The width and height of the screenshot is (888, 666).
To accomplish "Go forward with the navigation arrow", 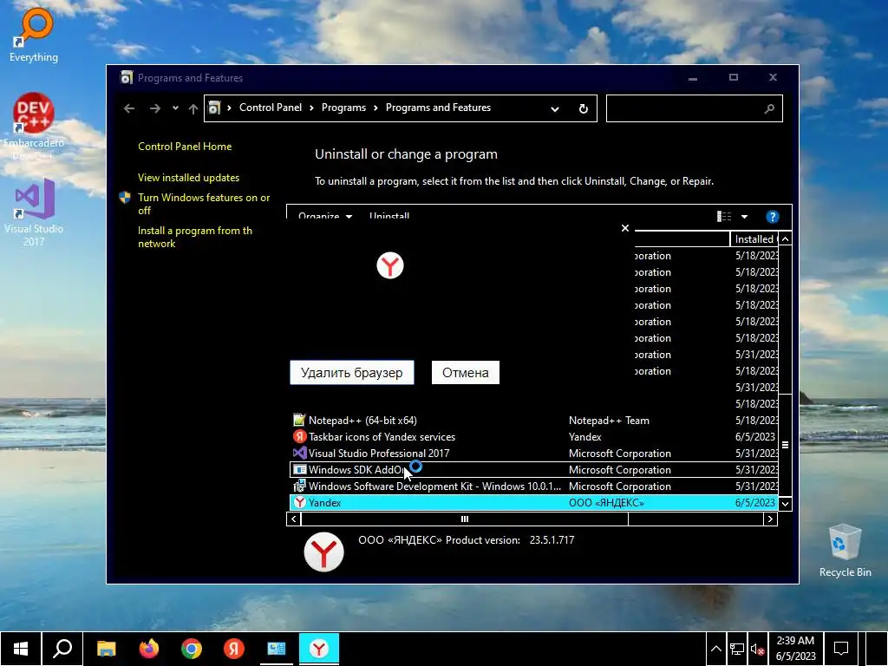I will click(x=154, y=108).
